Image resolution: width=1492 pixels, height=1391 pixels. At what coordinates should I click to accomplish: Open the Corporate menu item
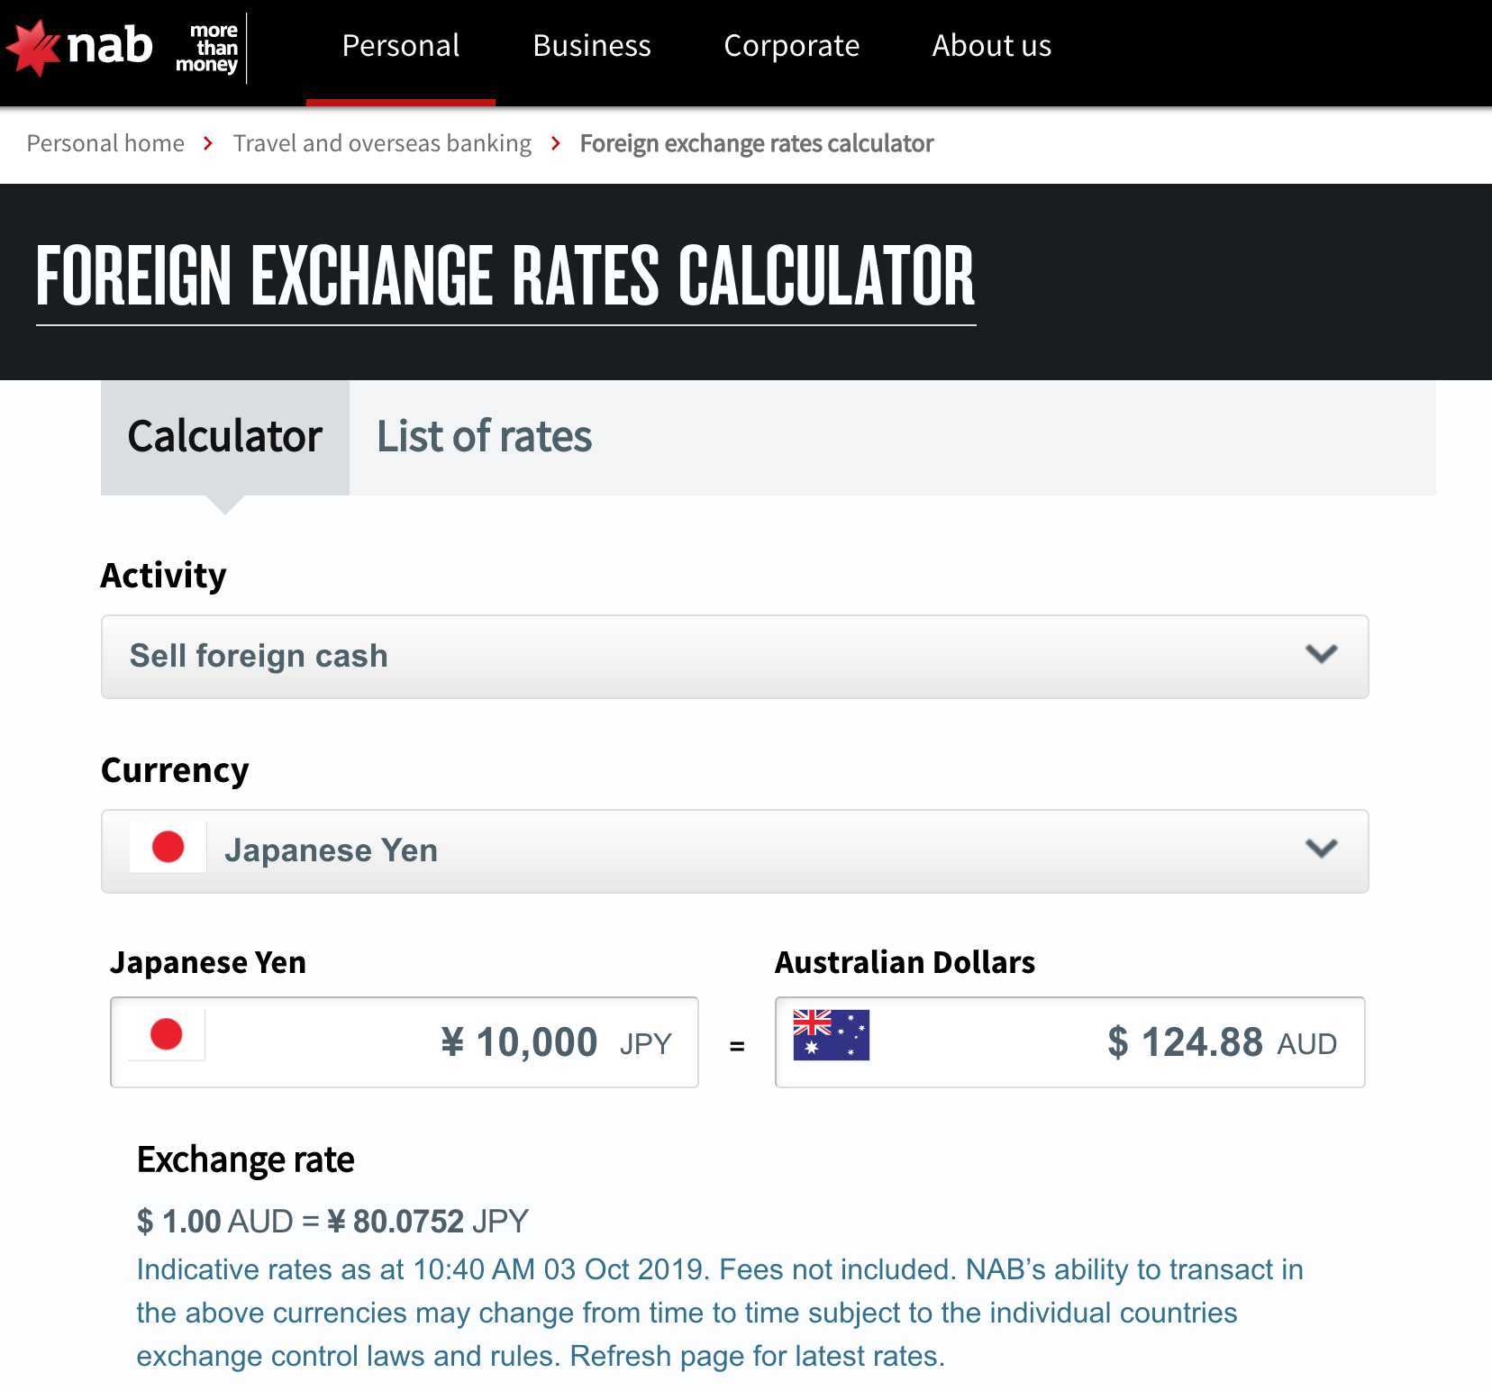click(791, 46)
